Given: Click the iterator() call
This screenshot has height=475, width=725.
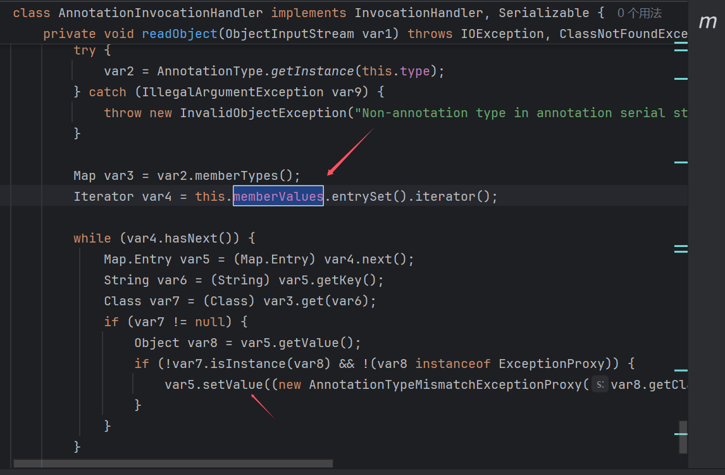Looking at the screenshot, I should tap(452, 196).
